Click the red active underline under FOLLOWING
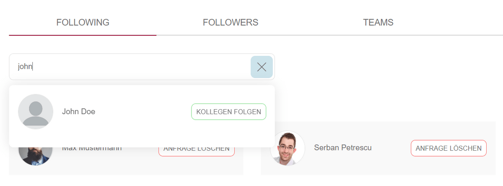 [x=83, y=35]
